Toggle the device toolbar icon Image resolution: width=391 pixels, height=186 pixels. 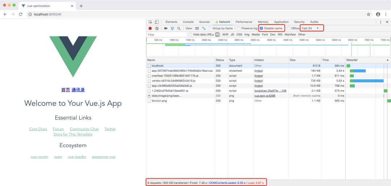(157, 22)
